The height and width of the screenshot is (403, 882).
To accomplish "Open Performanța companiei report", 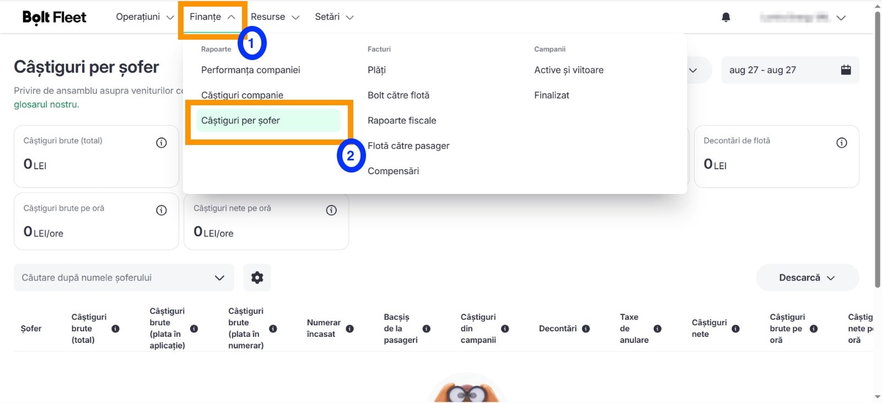I will click(x=251, y=70).
